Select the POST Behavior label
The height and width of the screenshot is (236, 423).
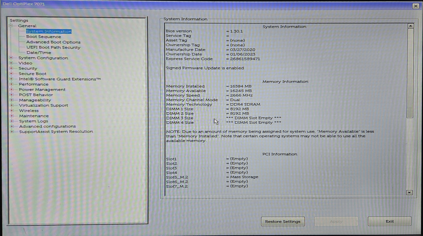[x=36, y=95]
